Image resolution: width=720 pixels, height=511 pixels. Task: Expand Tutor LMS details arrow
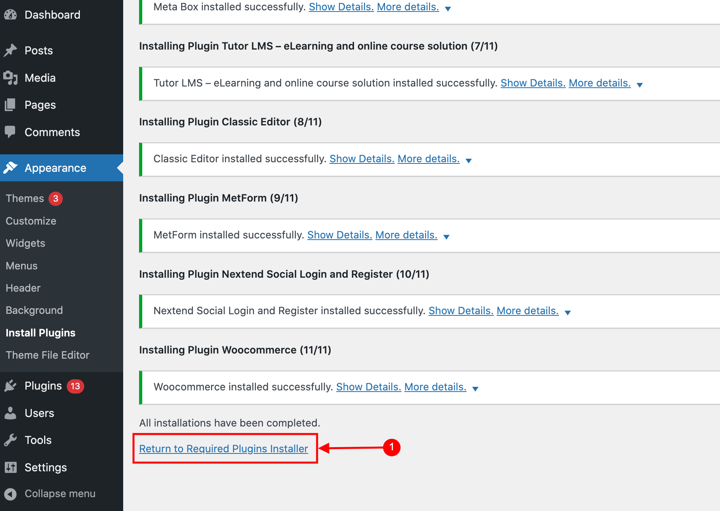(x=640, y=85)
